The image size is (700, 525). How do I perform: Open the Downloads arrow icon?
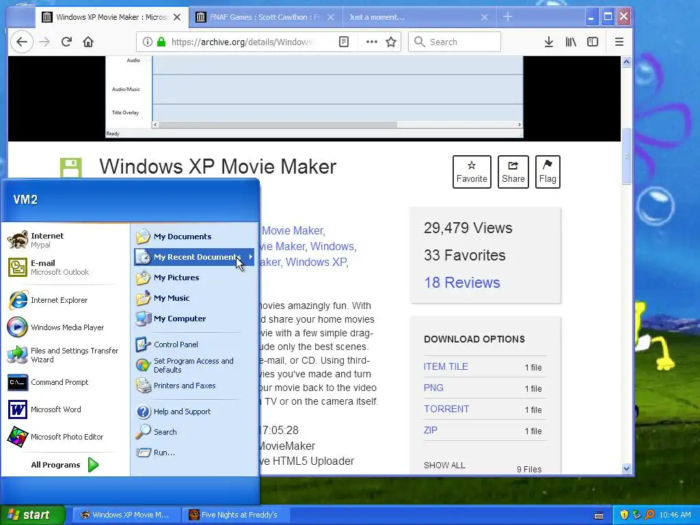pyautogui.click(x=549, y=42)
